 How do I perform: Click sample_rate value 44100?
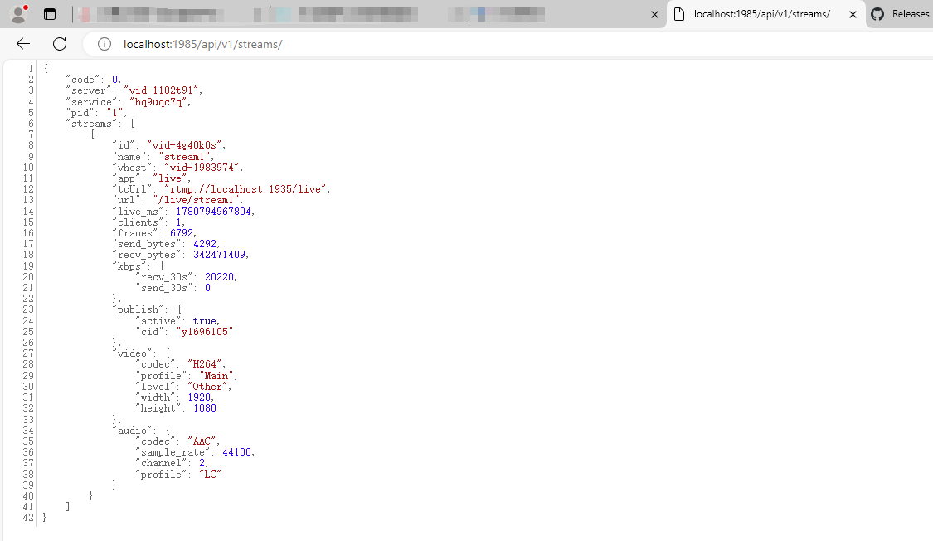click(x=237, y=452)
